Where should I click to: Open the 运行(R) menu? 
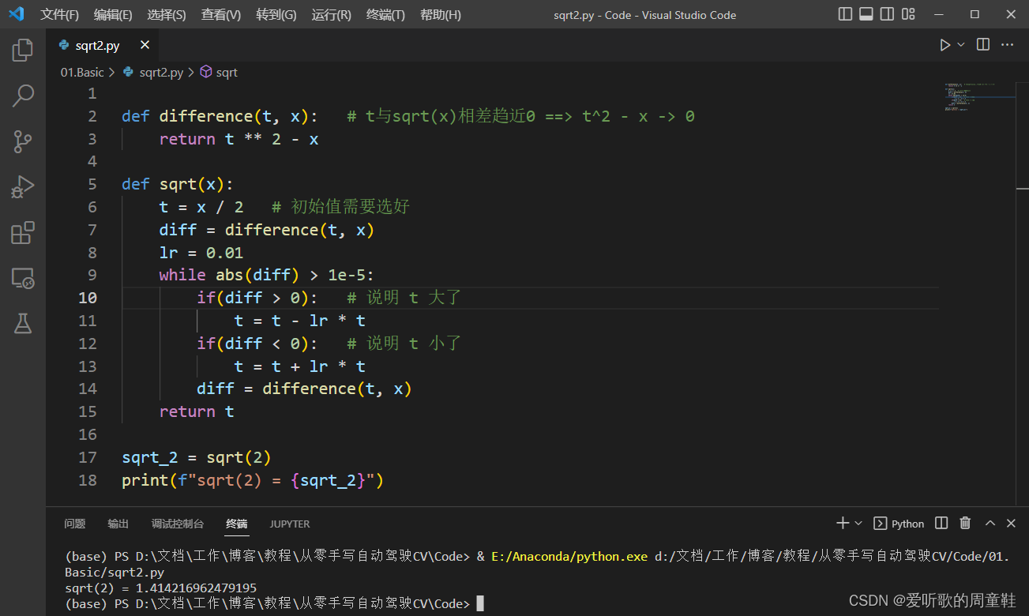coord(332,15)
